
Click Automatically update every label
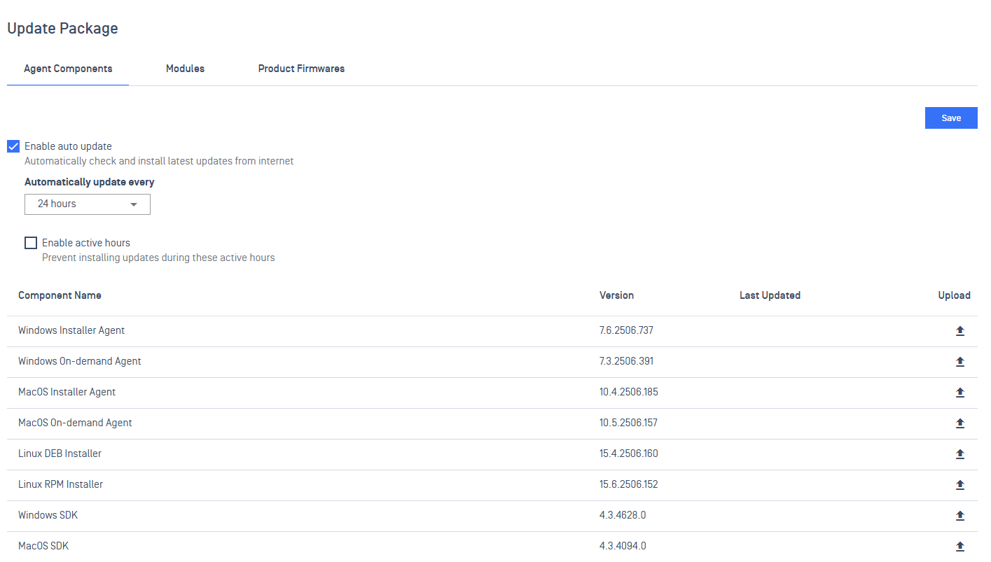(90, 182)
